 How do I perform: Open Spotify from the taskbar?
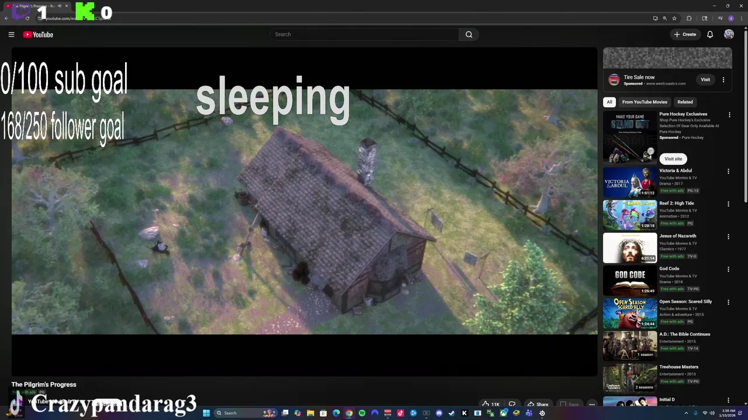point(362,413)
